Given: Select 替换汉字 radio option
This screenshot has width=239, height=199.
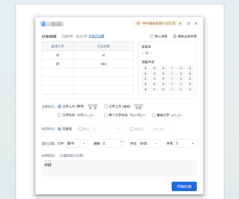Looking at the screenshot, I should (154, 115).
